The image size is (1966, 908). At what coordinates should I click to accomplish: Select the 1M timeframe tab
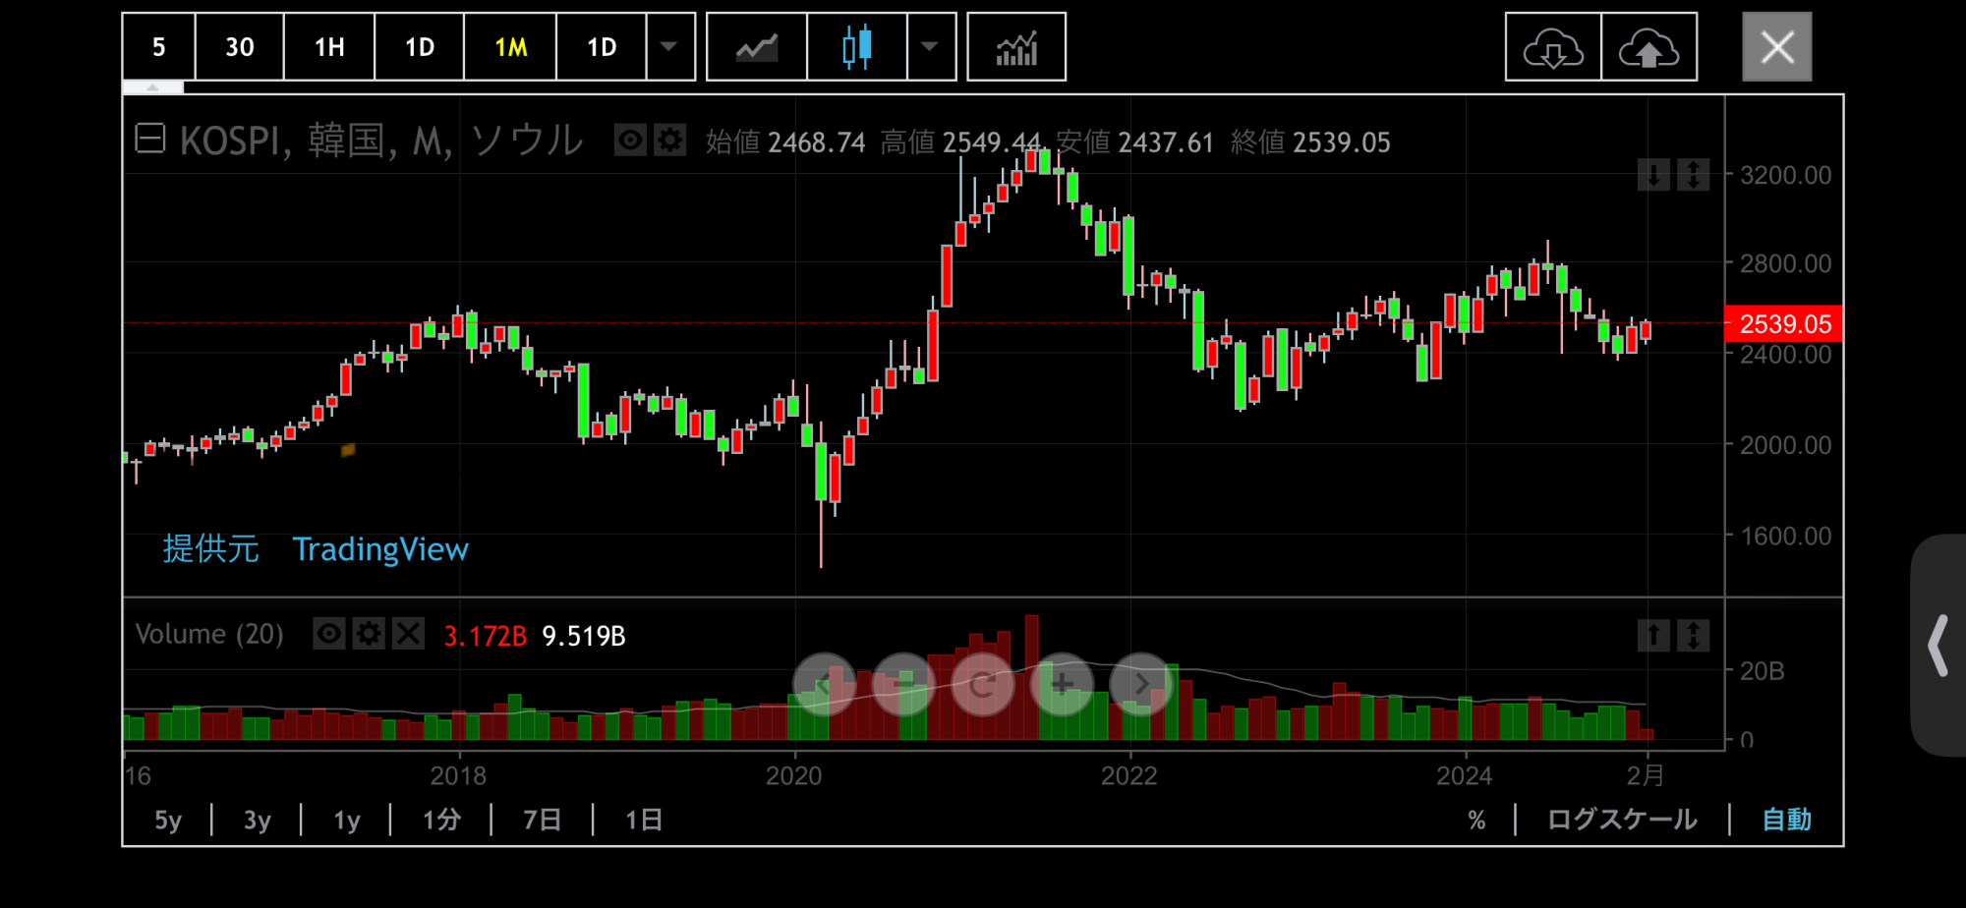pos(510,47)
